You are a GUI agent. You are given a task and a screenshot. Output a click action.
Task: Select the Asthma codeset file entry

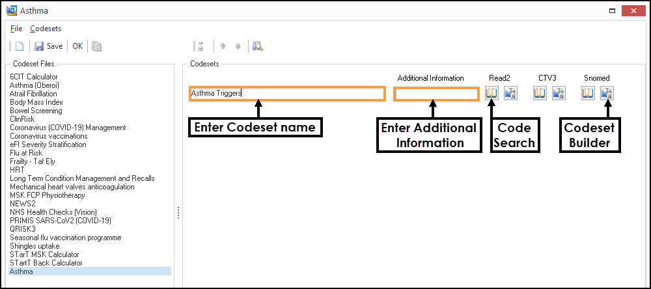21,271
